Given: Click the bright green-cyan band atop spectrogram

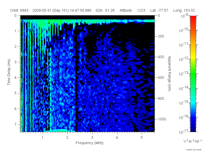Looking at the screenshot, I should tap(88, 21).
